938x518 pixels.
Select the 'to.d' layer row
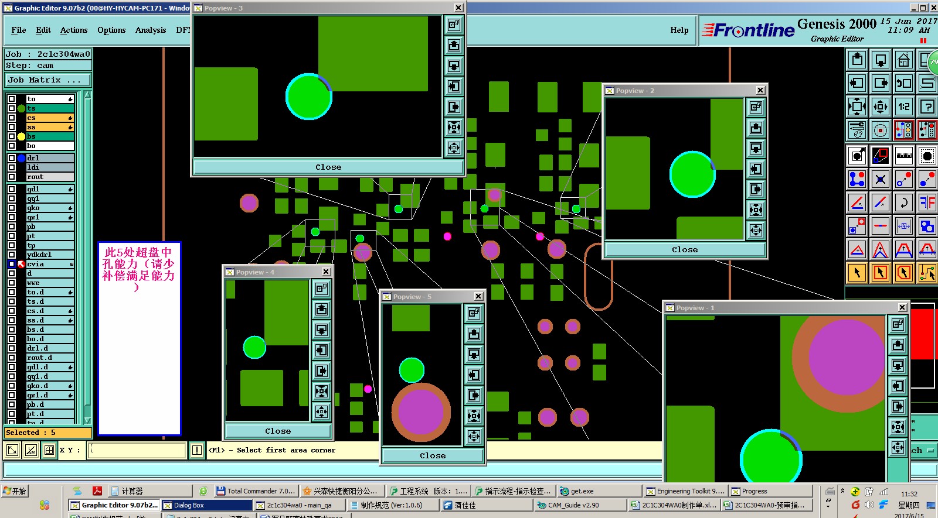click(50, 292)
